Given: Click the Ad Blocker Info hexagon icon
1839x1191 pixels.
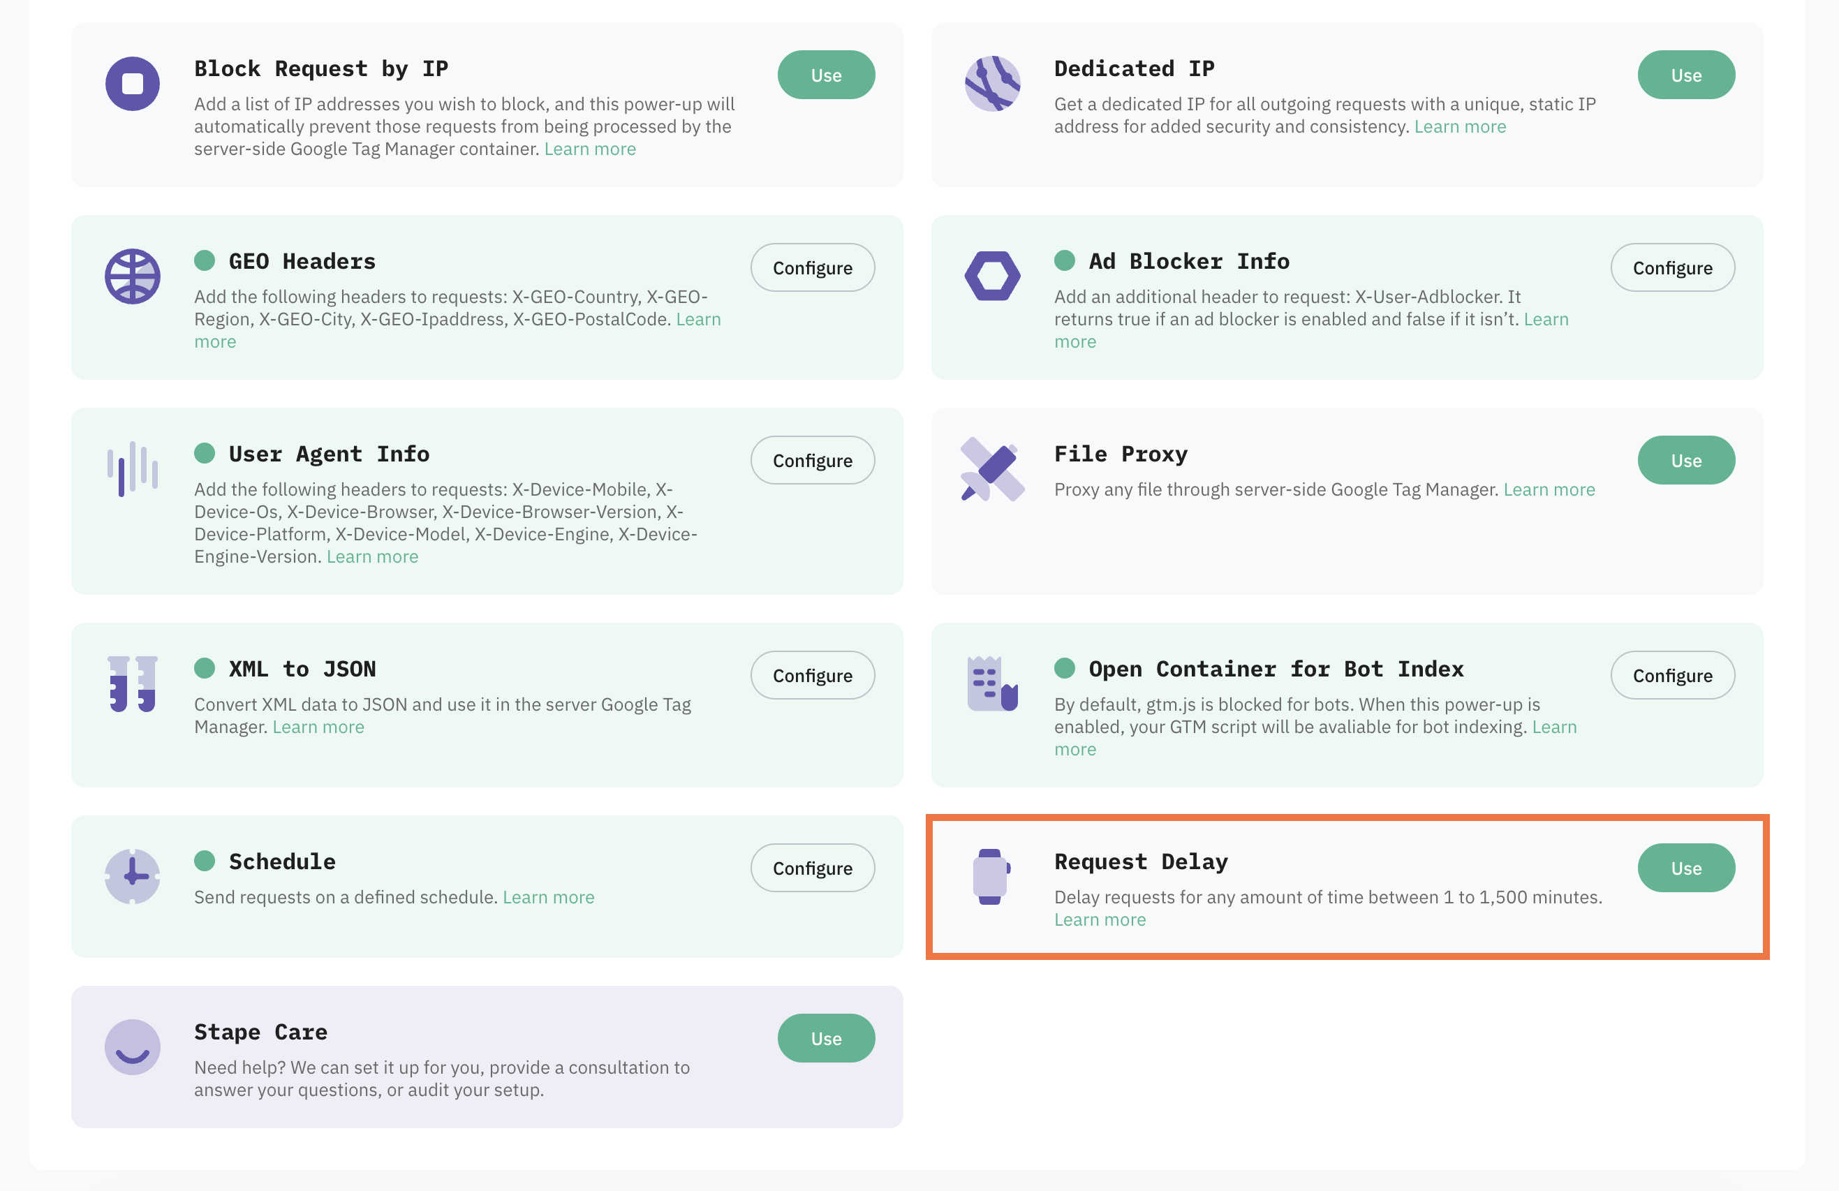Looking at the screenshot, I should pos(992,276).
